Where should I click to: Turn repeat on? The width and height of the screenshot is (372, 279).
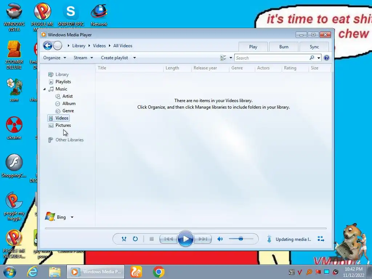click(x=135, y=239)
